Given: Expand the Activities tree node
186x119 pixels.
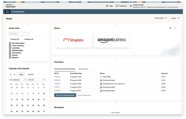Looking at the screenshot, I should pos(10,48).
